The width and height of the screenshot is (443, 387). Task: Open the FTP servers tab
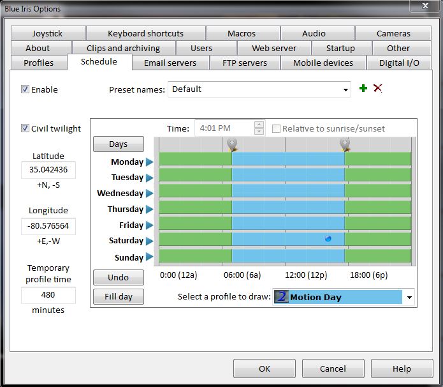pyautogui.click(x=245, y=63)
